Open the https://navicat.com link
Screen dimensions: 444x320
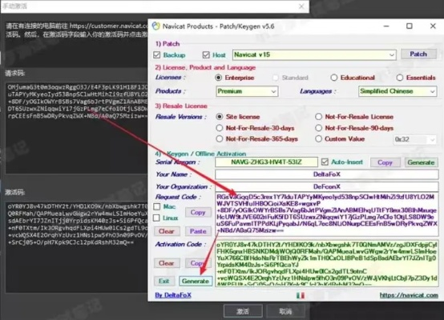click(409, 295)
